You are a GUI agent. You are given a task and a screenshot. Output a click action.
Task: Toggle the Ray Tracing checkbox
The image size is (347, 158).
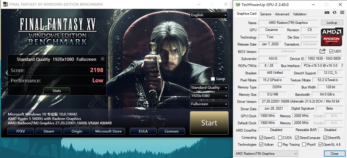tap(280, 145)
